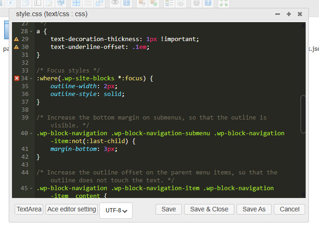
Task: Click the Save button
Action: pyautogui.click(x=168, y=210)
